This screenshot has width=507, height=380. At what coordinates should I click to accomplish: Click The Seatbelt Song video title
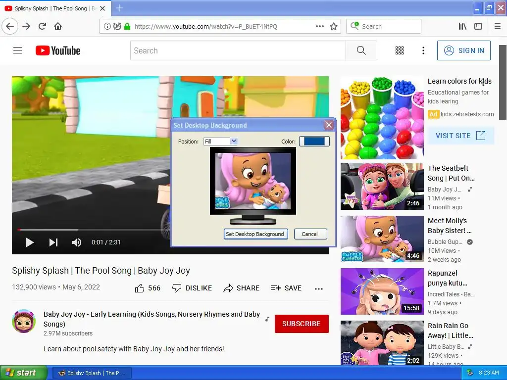[x=451, y=173]
